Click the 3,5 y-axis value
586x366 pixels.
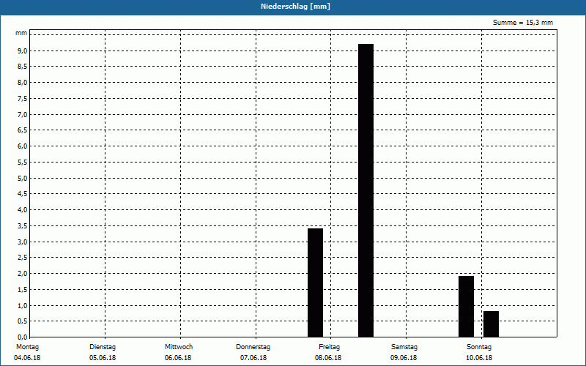(x=23, y=226)
